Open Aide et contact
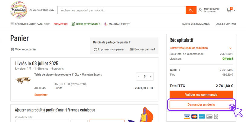This screenshot has height=122, width=246. click(x=226, y=24)
